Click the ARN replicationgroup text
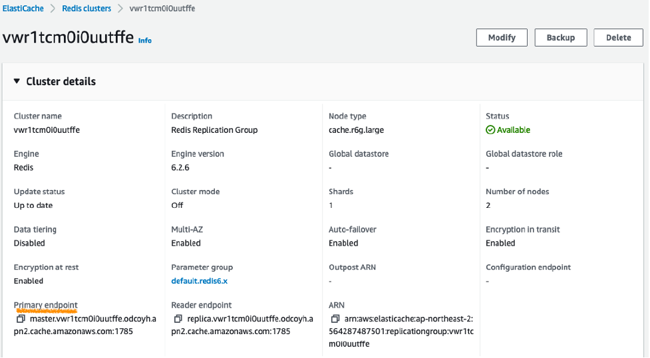 [401, 331]
